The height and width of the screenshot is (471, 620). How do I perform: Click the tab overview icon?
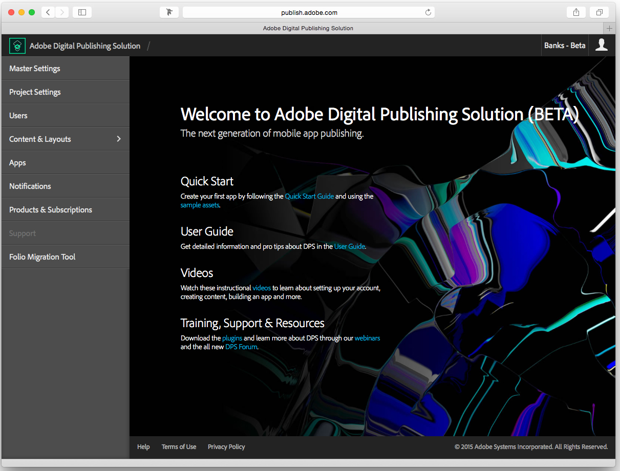599,12
